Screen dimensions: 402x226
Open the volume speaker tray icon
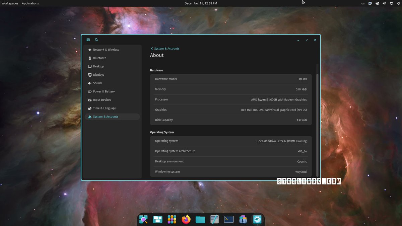coord(384,3)
